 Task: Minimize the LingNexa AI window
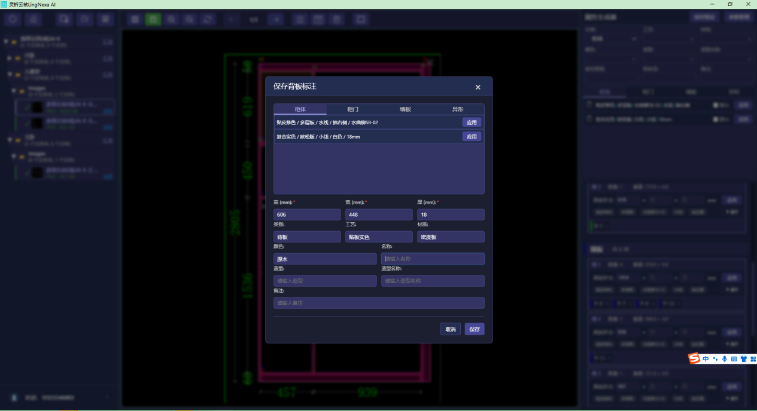tap(712, 4)
